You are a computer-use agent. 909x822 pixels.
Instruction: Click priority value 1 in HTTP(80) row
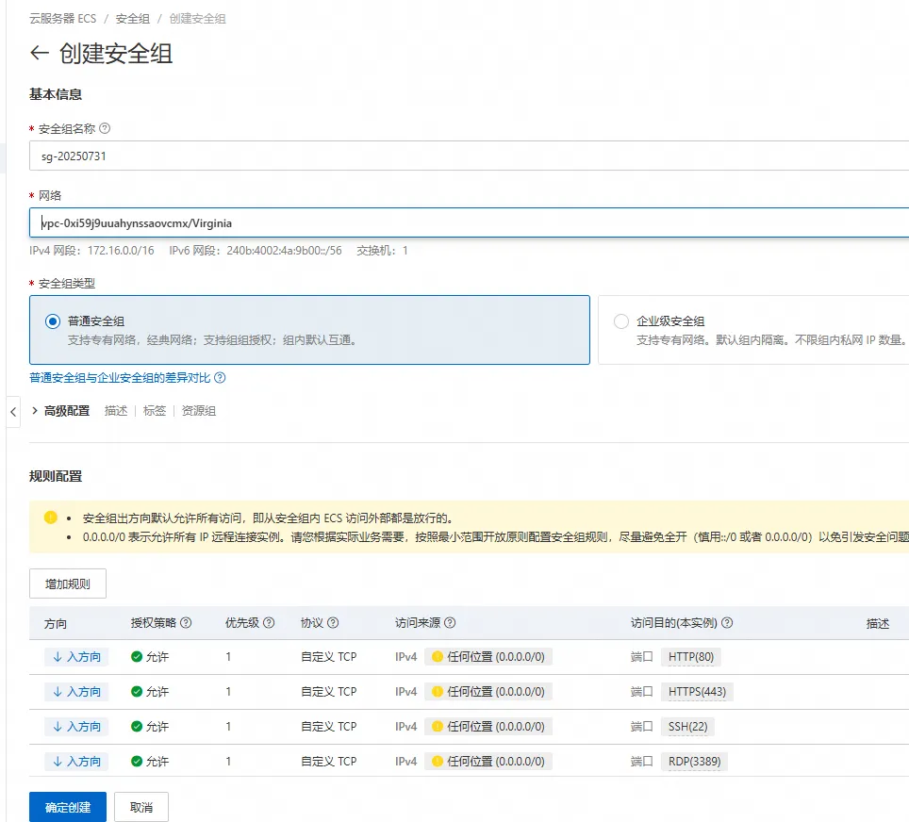(228, 657)
